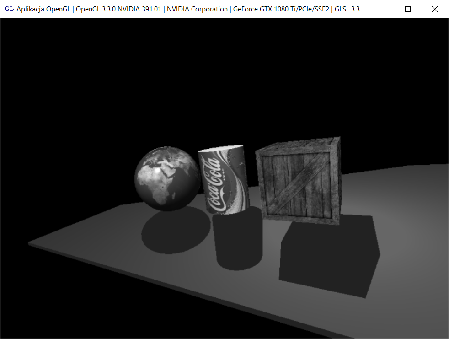This screenshot has width=449, height=339.
Task: Click the GL application icon in title bar
Action: tap(9, 9)
